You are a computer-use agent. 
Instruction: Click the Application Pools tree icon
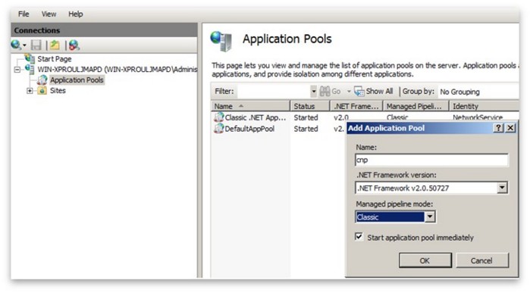click(x=42, y=80)
